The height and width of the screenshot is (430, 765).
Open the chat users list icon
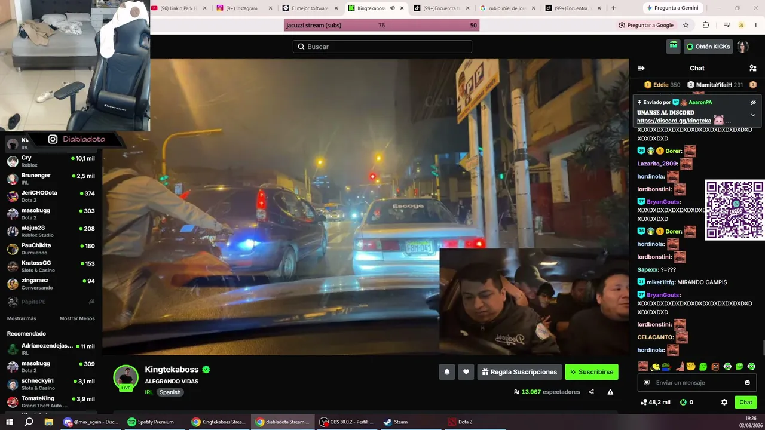(x=753, y=68)
